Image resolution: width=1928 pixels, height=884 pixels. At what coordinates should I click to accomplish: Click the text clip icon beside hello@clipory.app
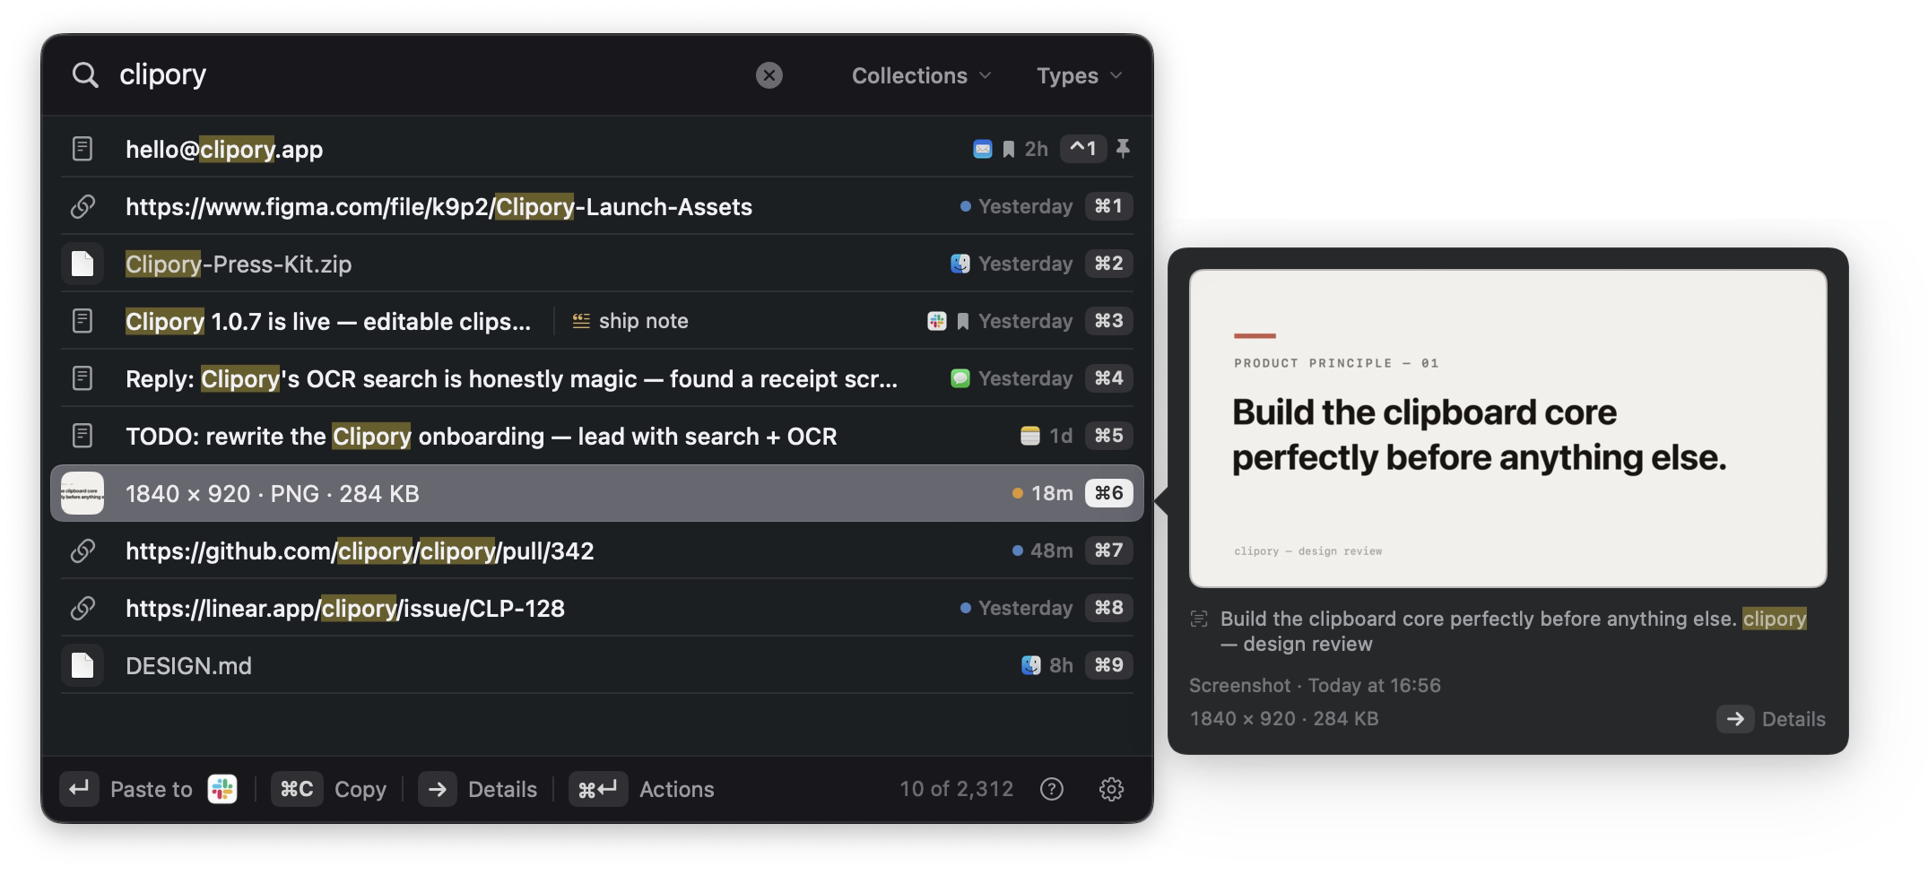[x=83, y=149]
